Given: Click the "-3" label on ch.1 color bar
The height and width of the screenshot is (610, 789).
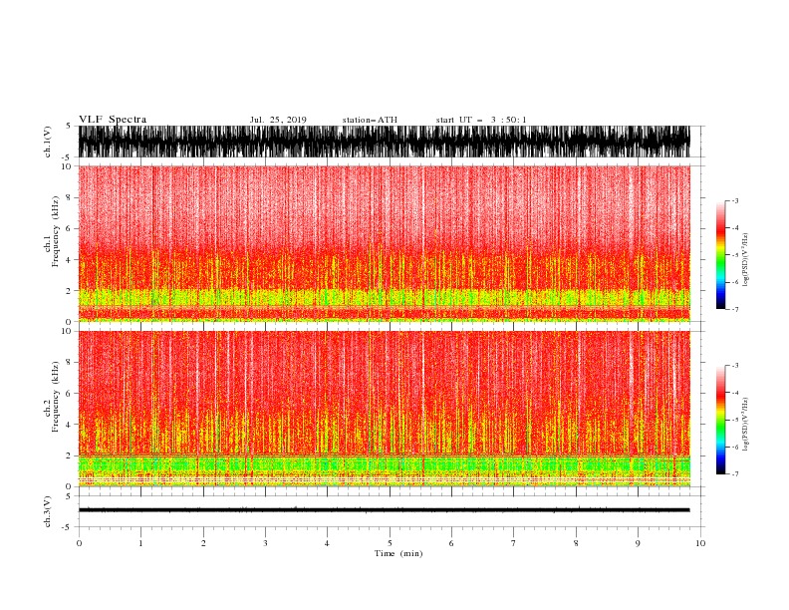Looking at the screenshot, I should point(735,200).
